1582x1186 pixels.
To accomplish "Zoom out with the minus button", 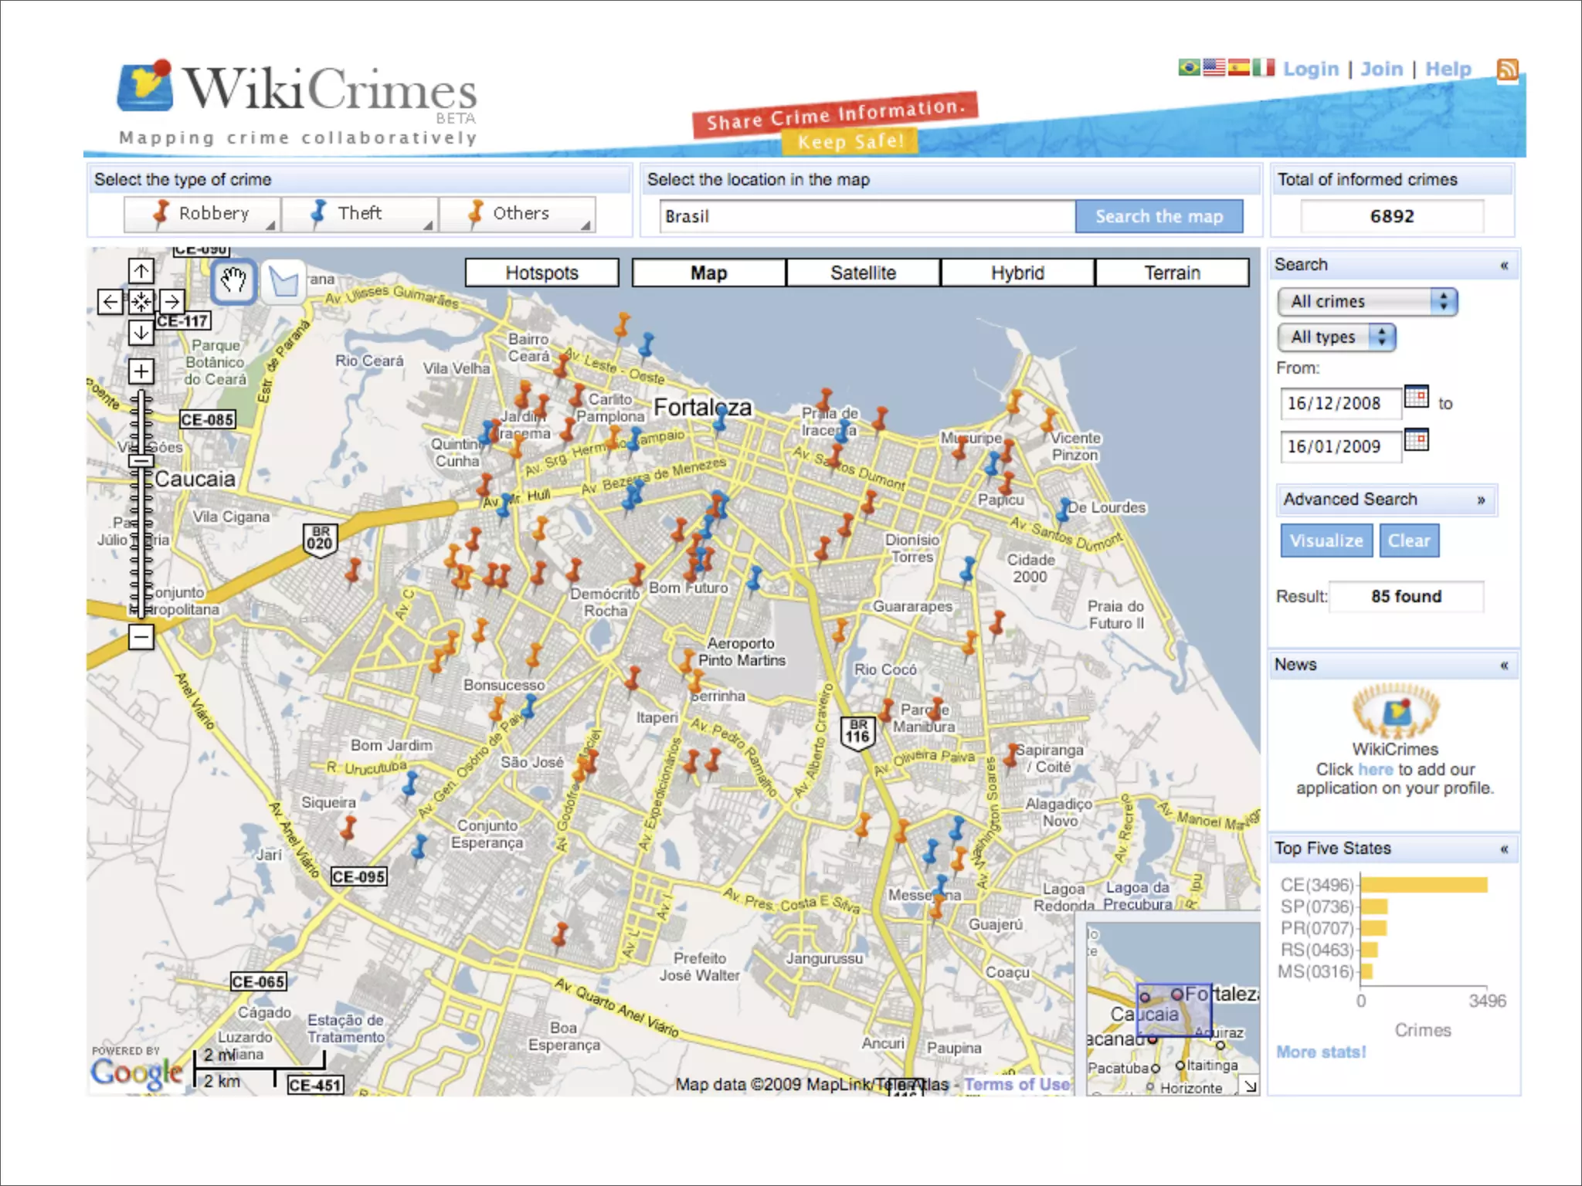I will (x=141, y=637).
